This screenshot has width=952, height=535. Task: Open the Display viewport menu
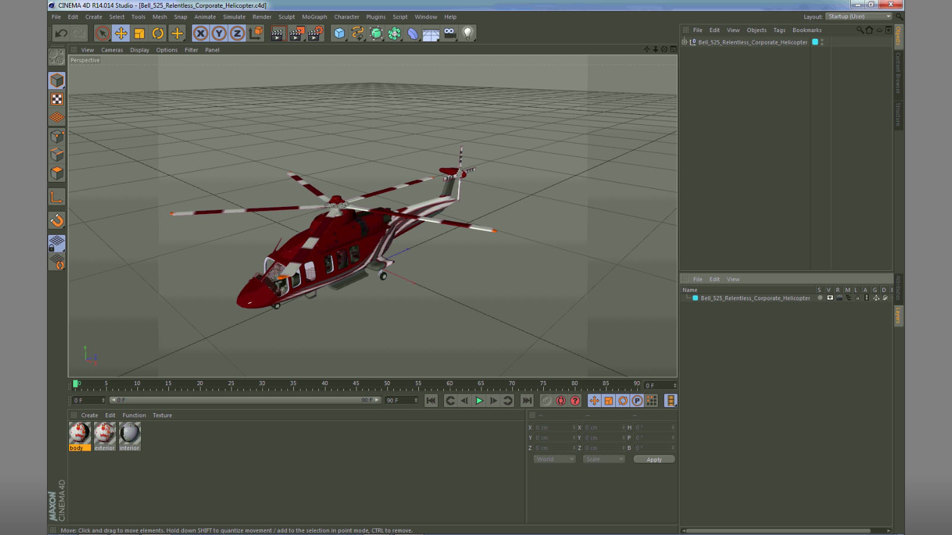pos(140,50)
